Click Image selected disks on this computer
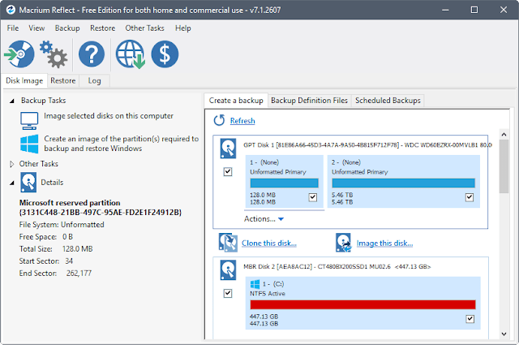519x345 pixels. (x=109, y=116)
